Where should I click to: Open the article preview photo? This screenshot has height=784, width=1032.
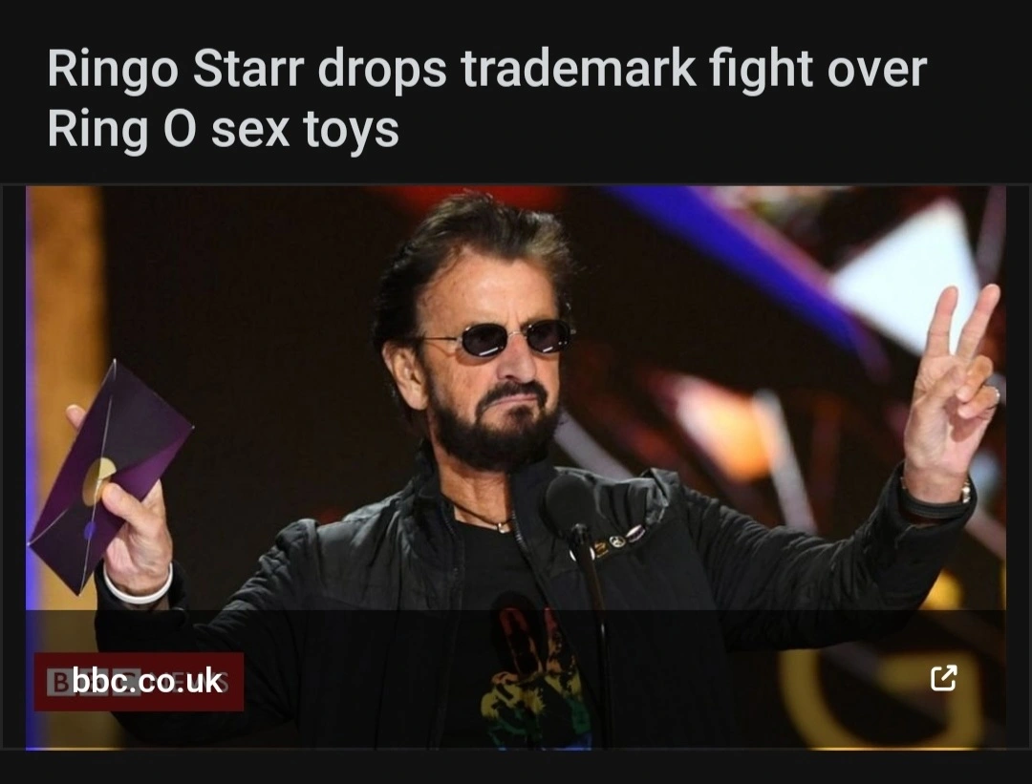(x=515, y=468)
